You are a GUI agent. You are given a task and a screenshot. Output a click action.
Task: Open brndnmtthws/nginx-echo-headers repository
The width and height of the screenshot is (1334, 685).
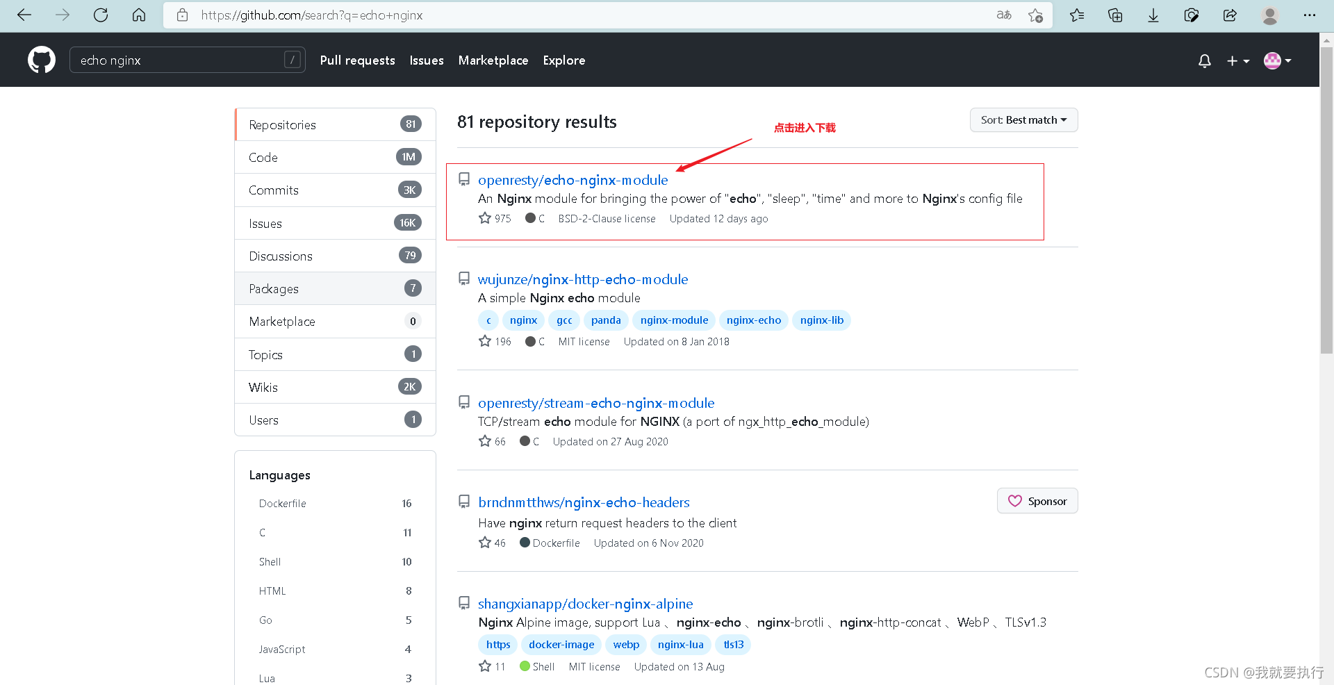tap(584, 502)
